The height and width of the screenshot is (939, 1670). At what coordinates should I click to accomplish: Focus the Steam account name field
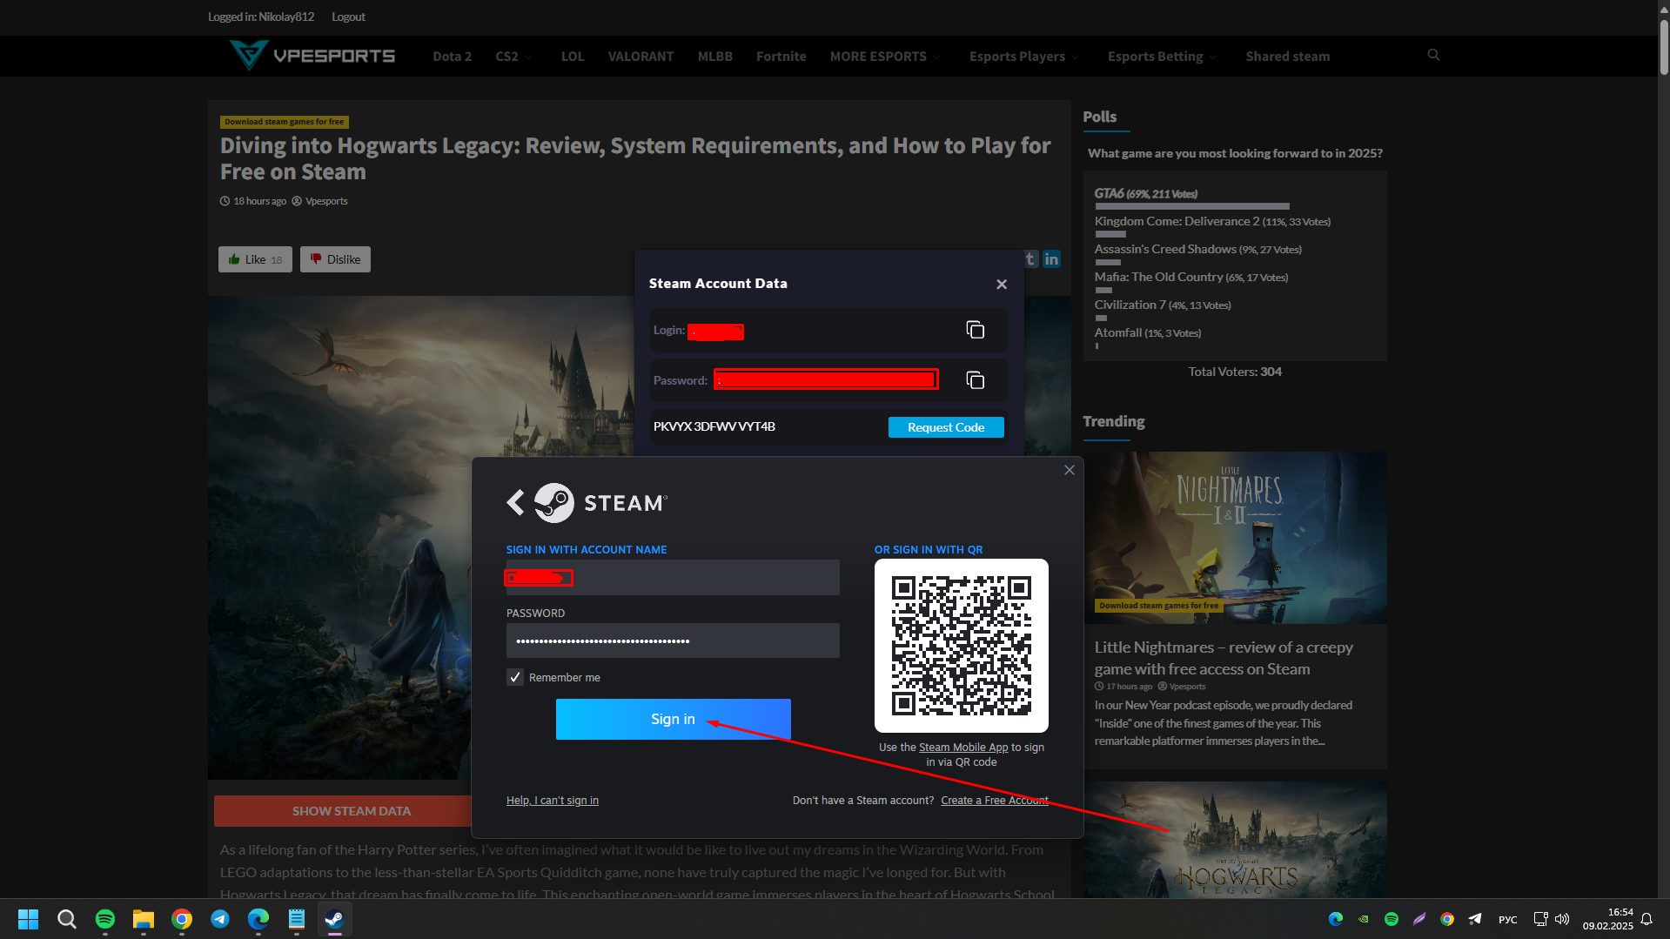(x=673, y=577)
